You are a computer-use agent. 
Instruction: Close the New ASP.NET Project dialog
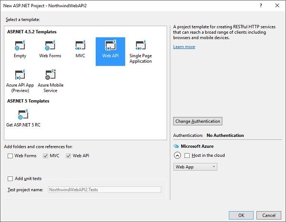(x=277, y=5)
